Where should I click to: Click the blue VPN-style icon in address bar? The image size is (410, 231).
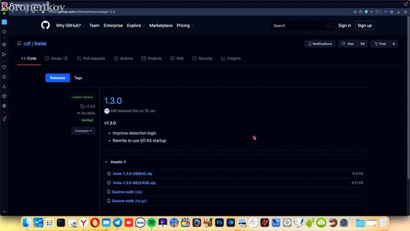(x=366, y=12)
